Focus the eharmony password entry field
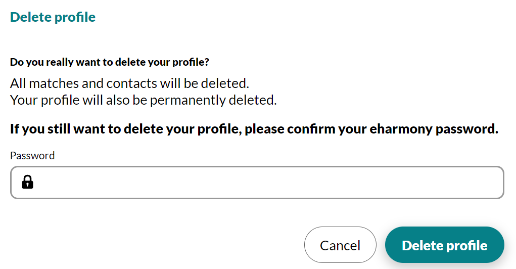 (257, 183)
